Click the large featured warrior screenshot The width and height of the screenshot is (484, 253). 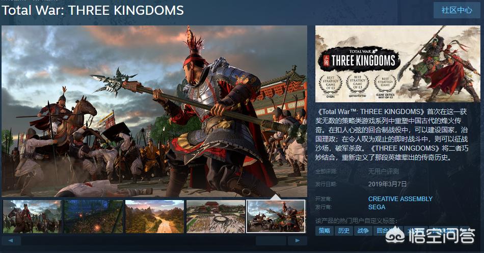(x=154, y=111)
